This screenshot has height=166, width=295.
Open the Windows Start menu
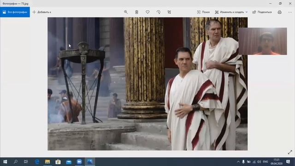click(5, 162)
